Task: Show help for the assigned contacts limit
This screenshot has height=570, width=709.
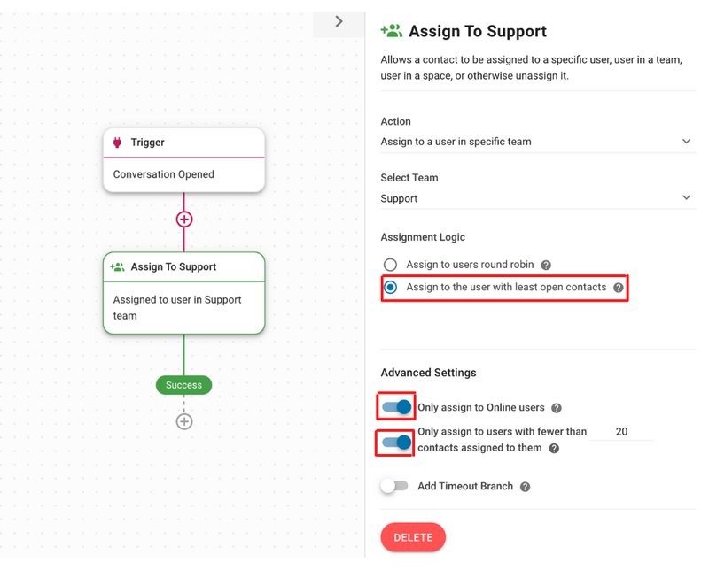Action: (x=554, y=449)
